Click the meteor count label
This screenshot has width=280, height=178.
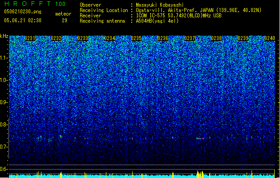point(63,14)
